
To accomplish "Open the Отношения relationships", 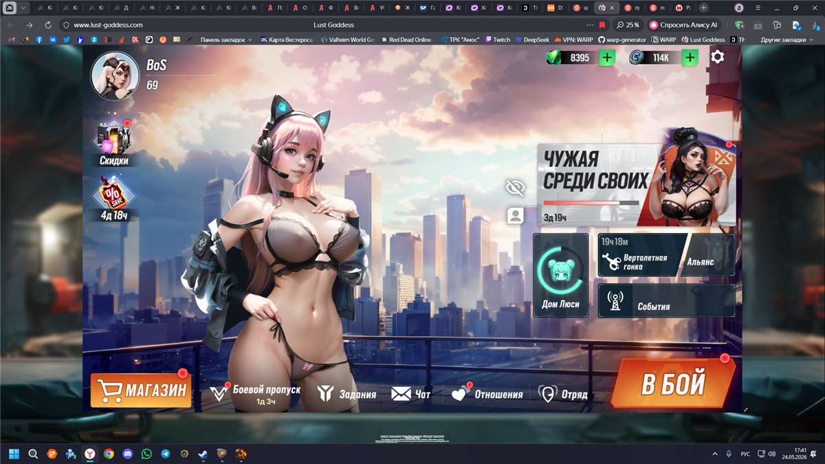I will click(x=487, y=394).
